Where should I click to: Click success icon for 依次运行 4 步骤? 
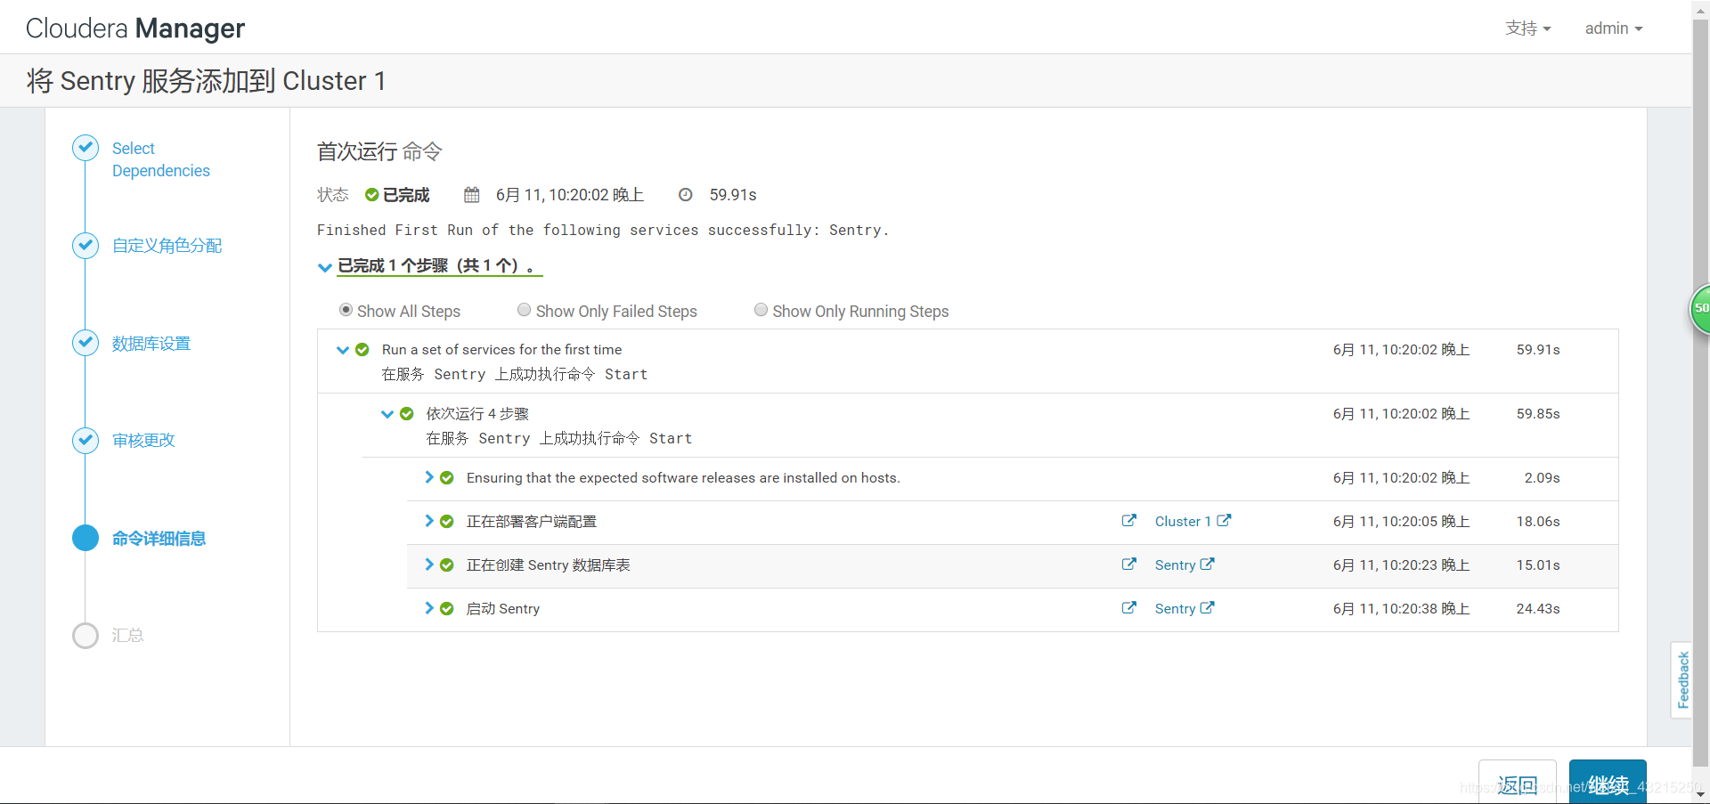[x=407, y=414]
